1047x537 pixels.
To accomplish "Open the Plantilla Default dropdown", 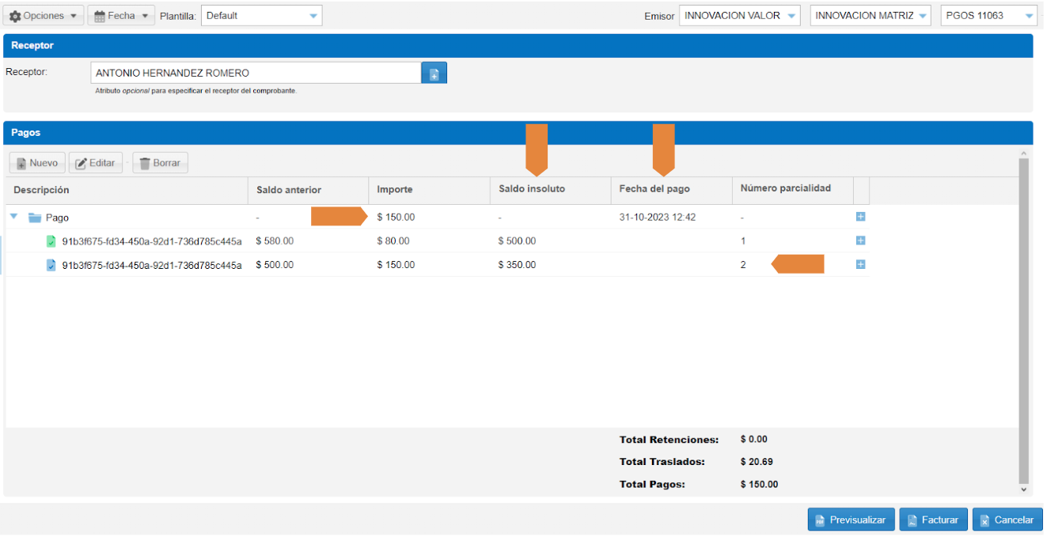I will pos(261,16).
